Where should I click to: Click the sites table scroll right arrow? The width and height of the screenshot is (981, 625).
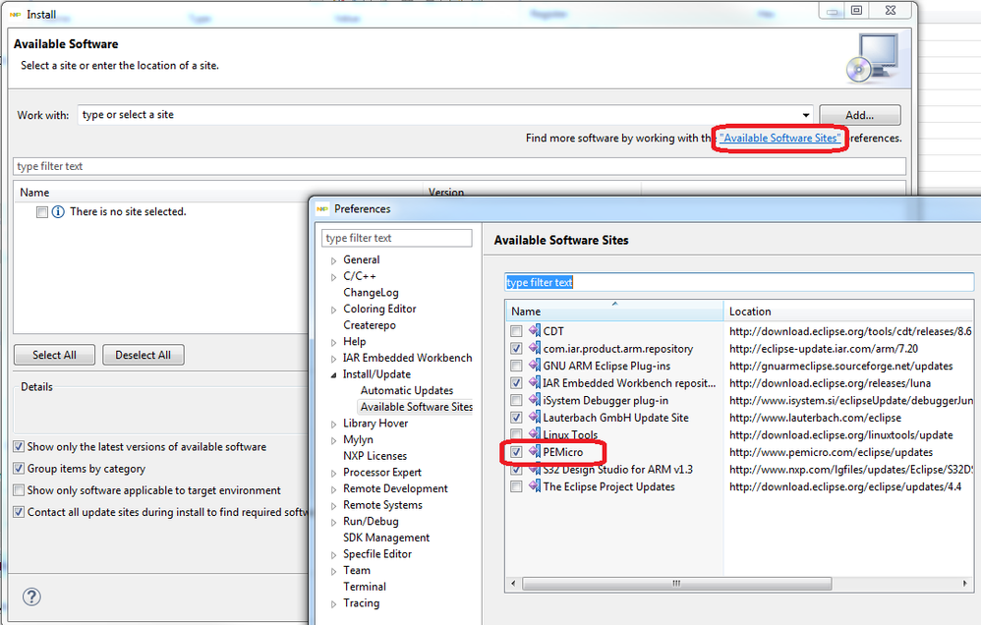click(x=964, y=583)
